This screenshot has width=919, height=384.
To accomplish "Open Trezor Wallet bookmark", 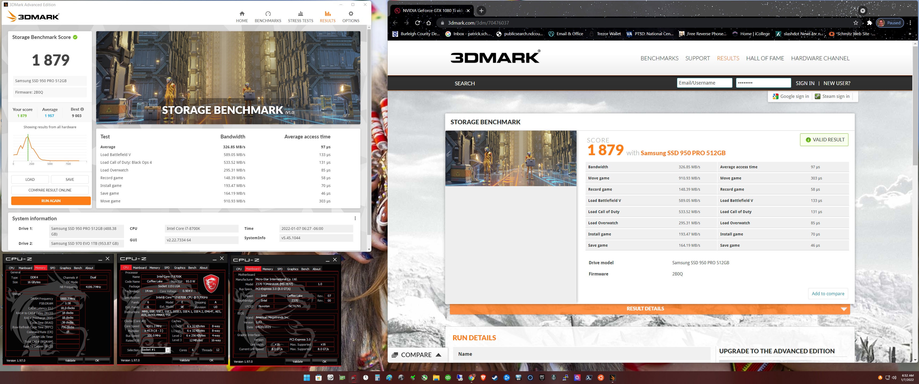I will (605, 34).
